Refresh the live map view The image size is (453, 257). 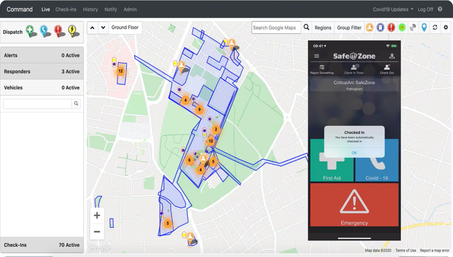(x=435, y=27)
